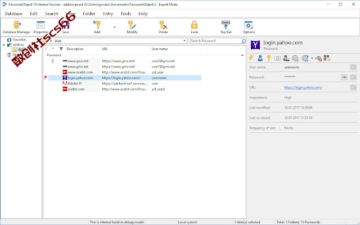Select the user2@gmx.net entry
The height and width of the screenshot is (225, 360).
click(x=125, y=61)
